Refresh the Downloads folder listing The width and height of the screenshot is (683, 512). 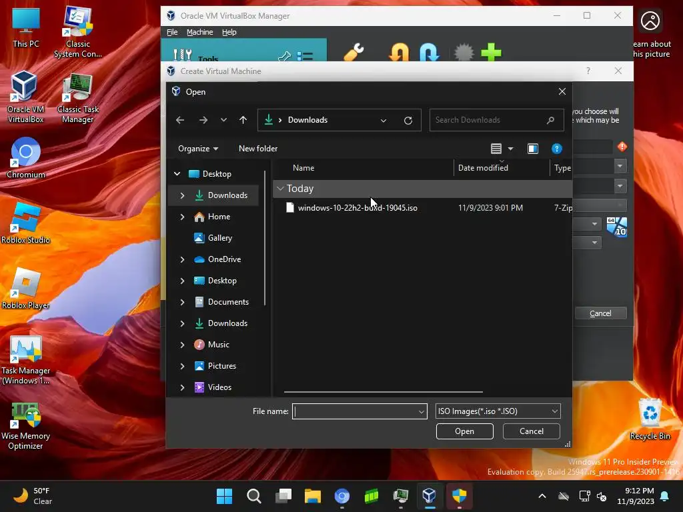(408, 120)
